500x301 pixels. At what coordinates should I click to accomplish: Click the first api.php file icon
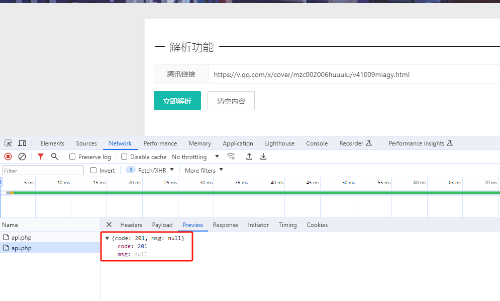click(6, 237)
